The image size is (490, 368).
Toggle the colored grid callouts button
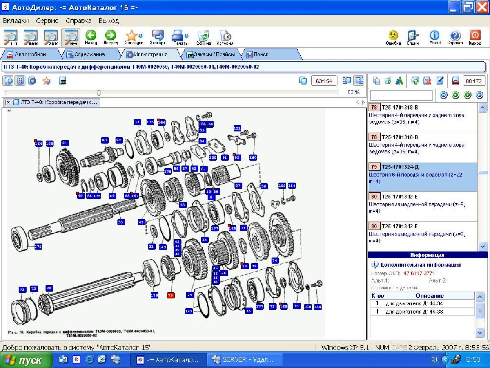(x=20, y=81)
